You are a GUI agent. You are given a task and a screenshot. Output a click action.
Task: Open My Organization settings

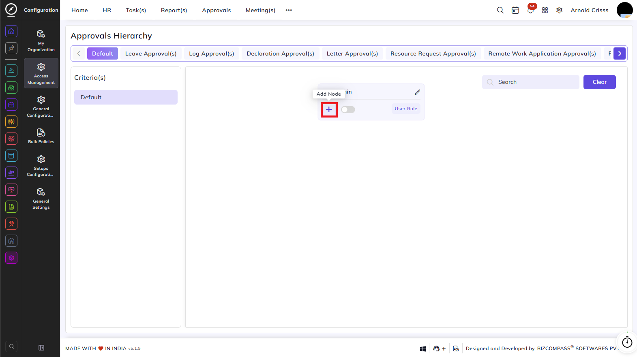41,41
